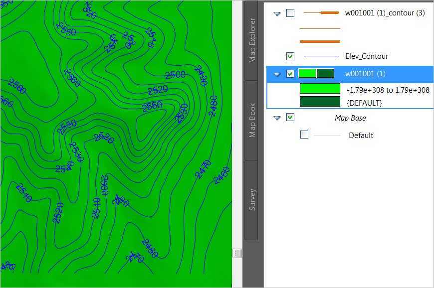Click the bright green range color swatch
Viewport: 434px width, 288px height.
click(319, 88)
